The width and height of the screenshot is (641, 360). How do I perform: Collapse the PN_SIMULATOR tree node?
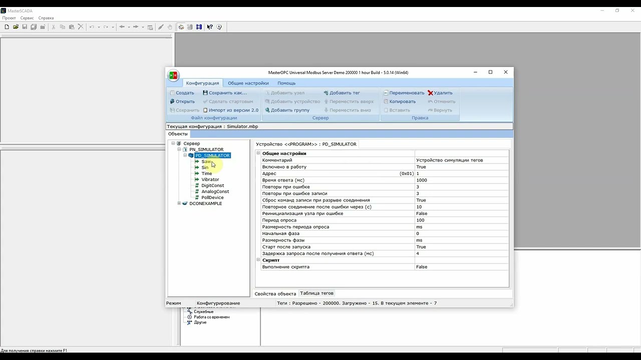point(179,149)
